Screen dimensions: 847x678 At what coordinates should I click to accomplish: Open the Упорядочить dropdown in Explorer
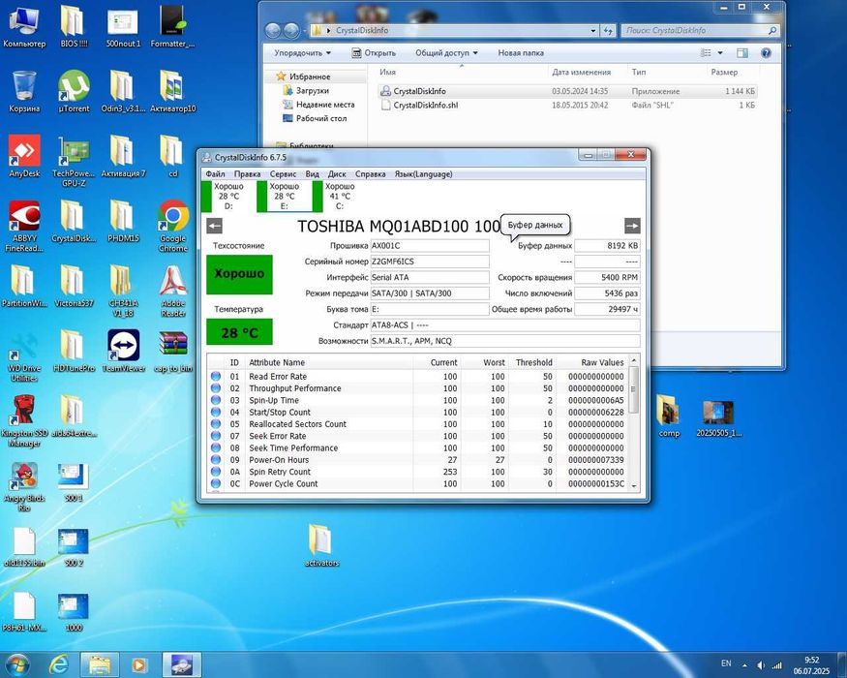[302, 53]
